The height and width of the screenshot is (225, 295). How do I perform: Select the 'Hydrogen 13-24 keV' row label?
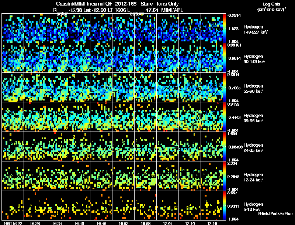point(253,177)
